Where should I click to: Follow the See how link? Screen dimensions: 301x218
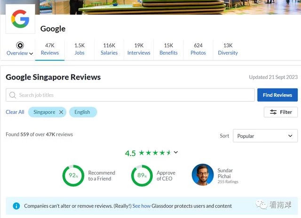141,206
